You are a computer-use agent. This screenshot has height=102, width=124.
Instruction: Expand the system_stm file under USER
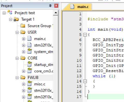24,52
